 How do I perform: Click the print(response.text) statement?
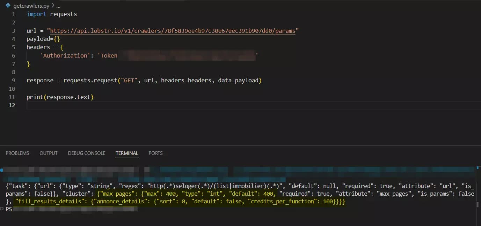click(x=60, y=97)
